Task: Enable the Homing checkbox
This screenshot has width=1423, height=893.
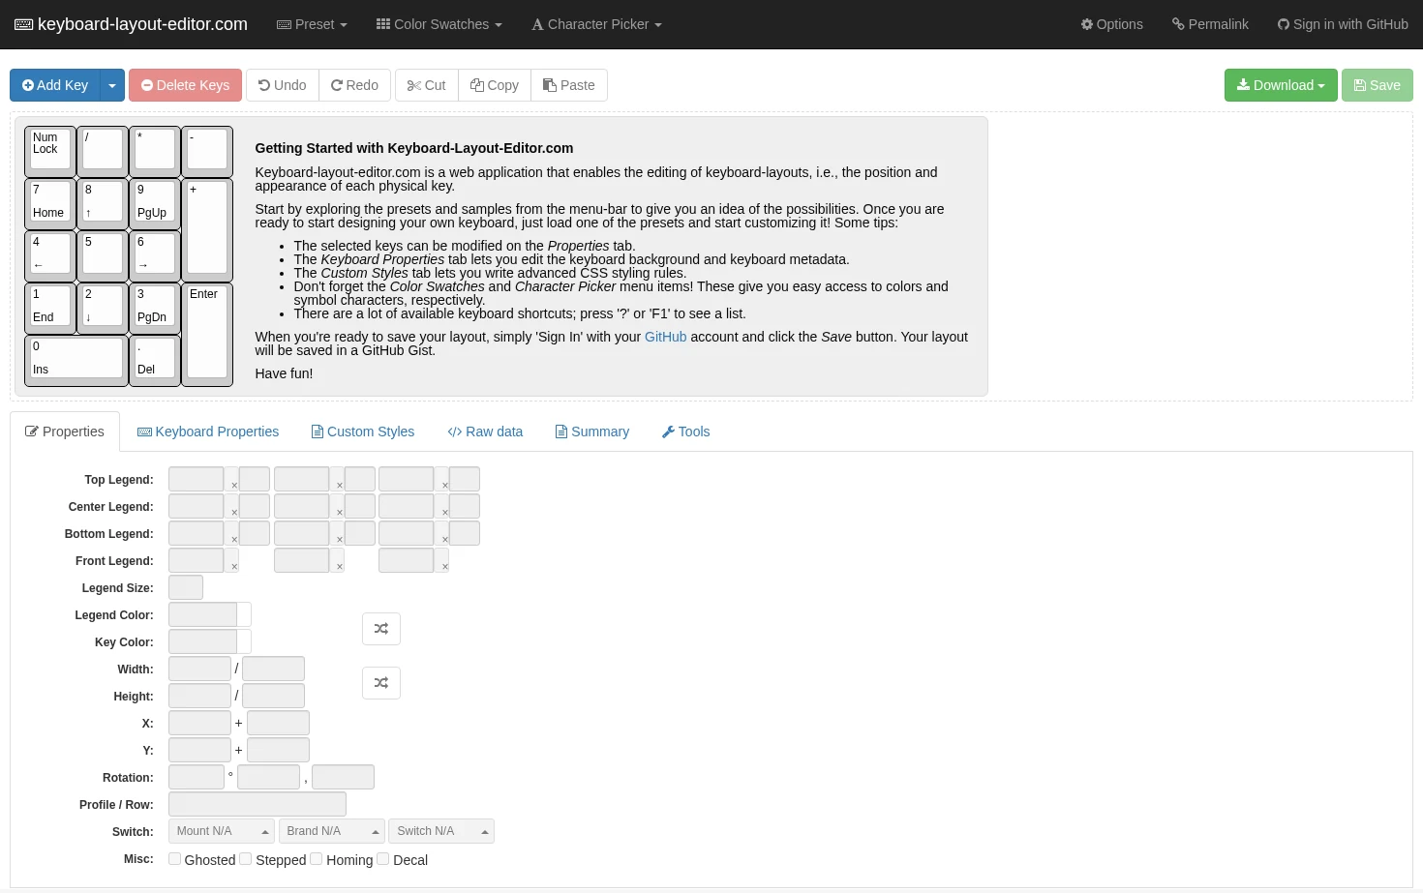Action: pos(317,859)
